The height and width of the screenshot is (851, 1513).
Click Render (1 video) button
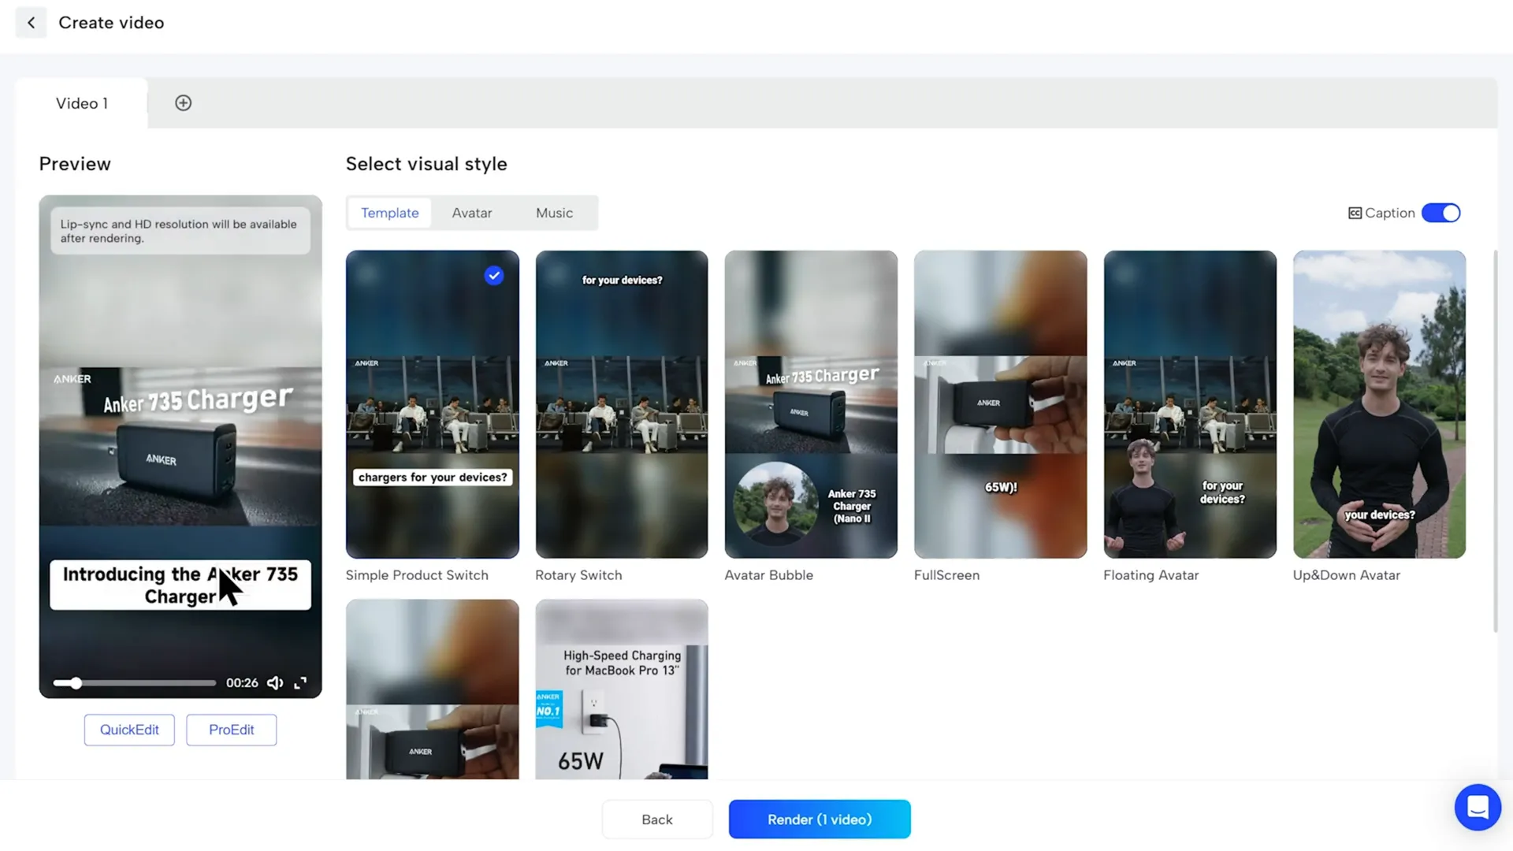[x=820, y=819]
